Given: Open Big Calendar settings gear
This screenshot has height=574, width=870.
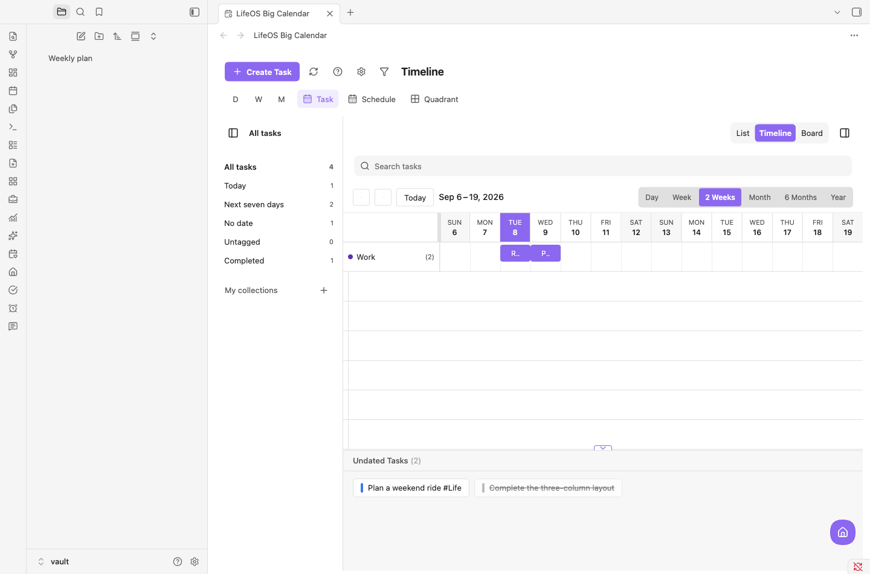Looking at the screenshot, I should click(x=361, y=72).
